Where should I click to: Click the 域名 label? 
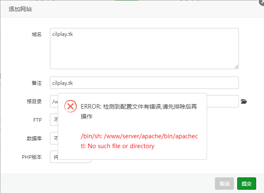37,35
